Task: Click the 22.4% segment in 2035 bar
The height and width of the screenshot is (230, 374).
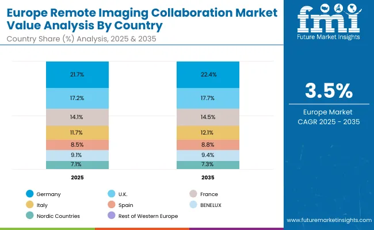Action: click(x=208, y=75)
